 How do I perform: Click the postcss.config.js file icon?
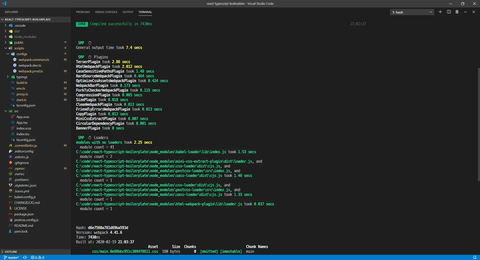pyautogui.click(x=10, y=220)
